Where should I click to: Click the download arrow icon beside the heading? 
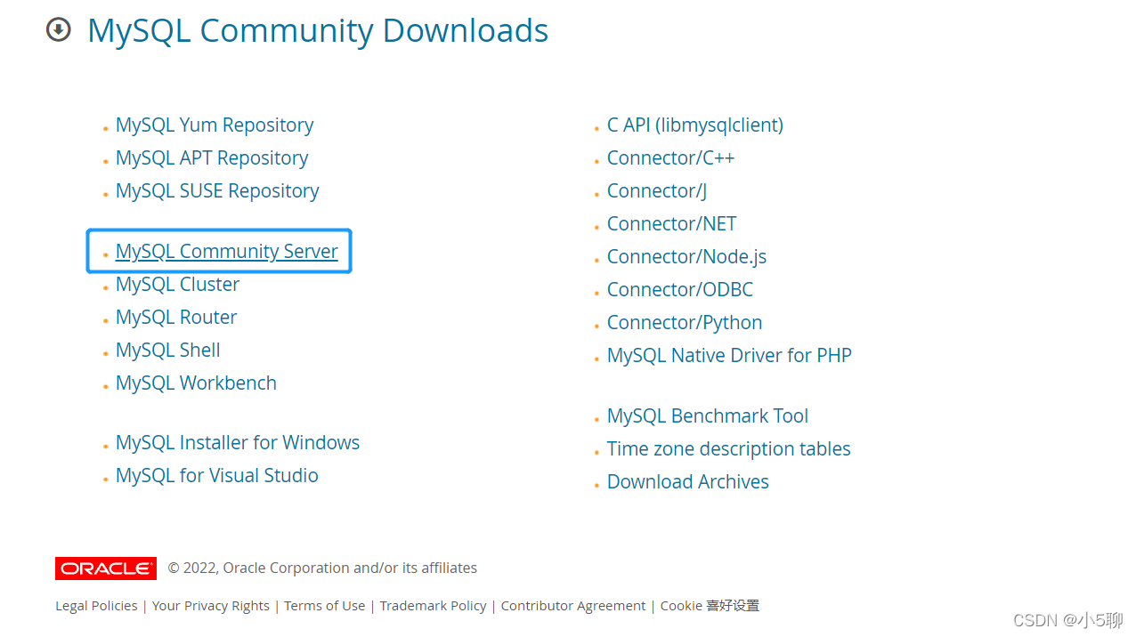[58, 30]
